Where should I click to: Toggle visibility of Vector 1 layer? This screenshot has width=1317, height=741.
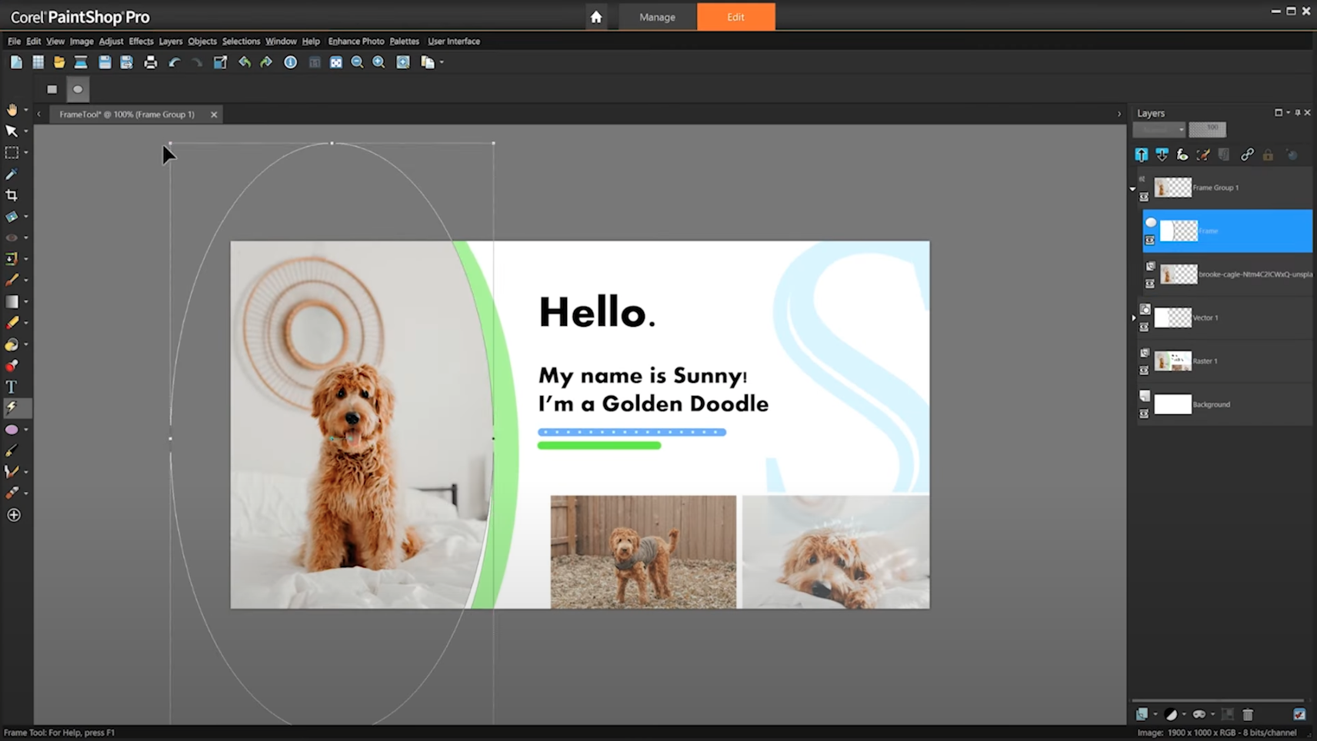click(x=1144, y=327)
